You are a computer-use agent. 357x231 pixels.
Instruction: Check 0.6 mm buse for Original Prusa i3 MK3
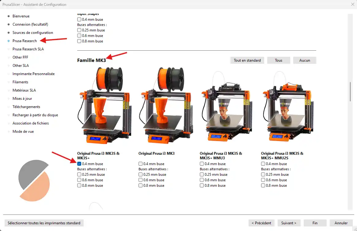tap(140, 180)
